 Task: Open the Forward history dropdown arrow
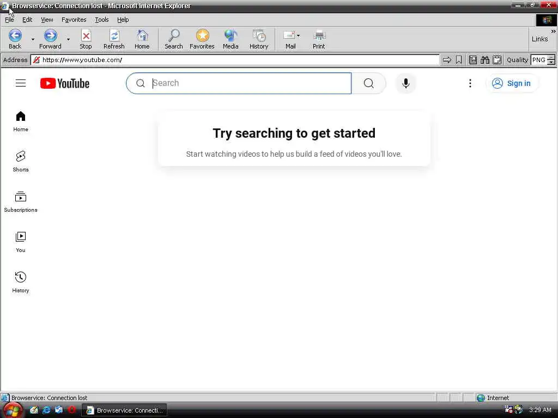coord(68,39)
